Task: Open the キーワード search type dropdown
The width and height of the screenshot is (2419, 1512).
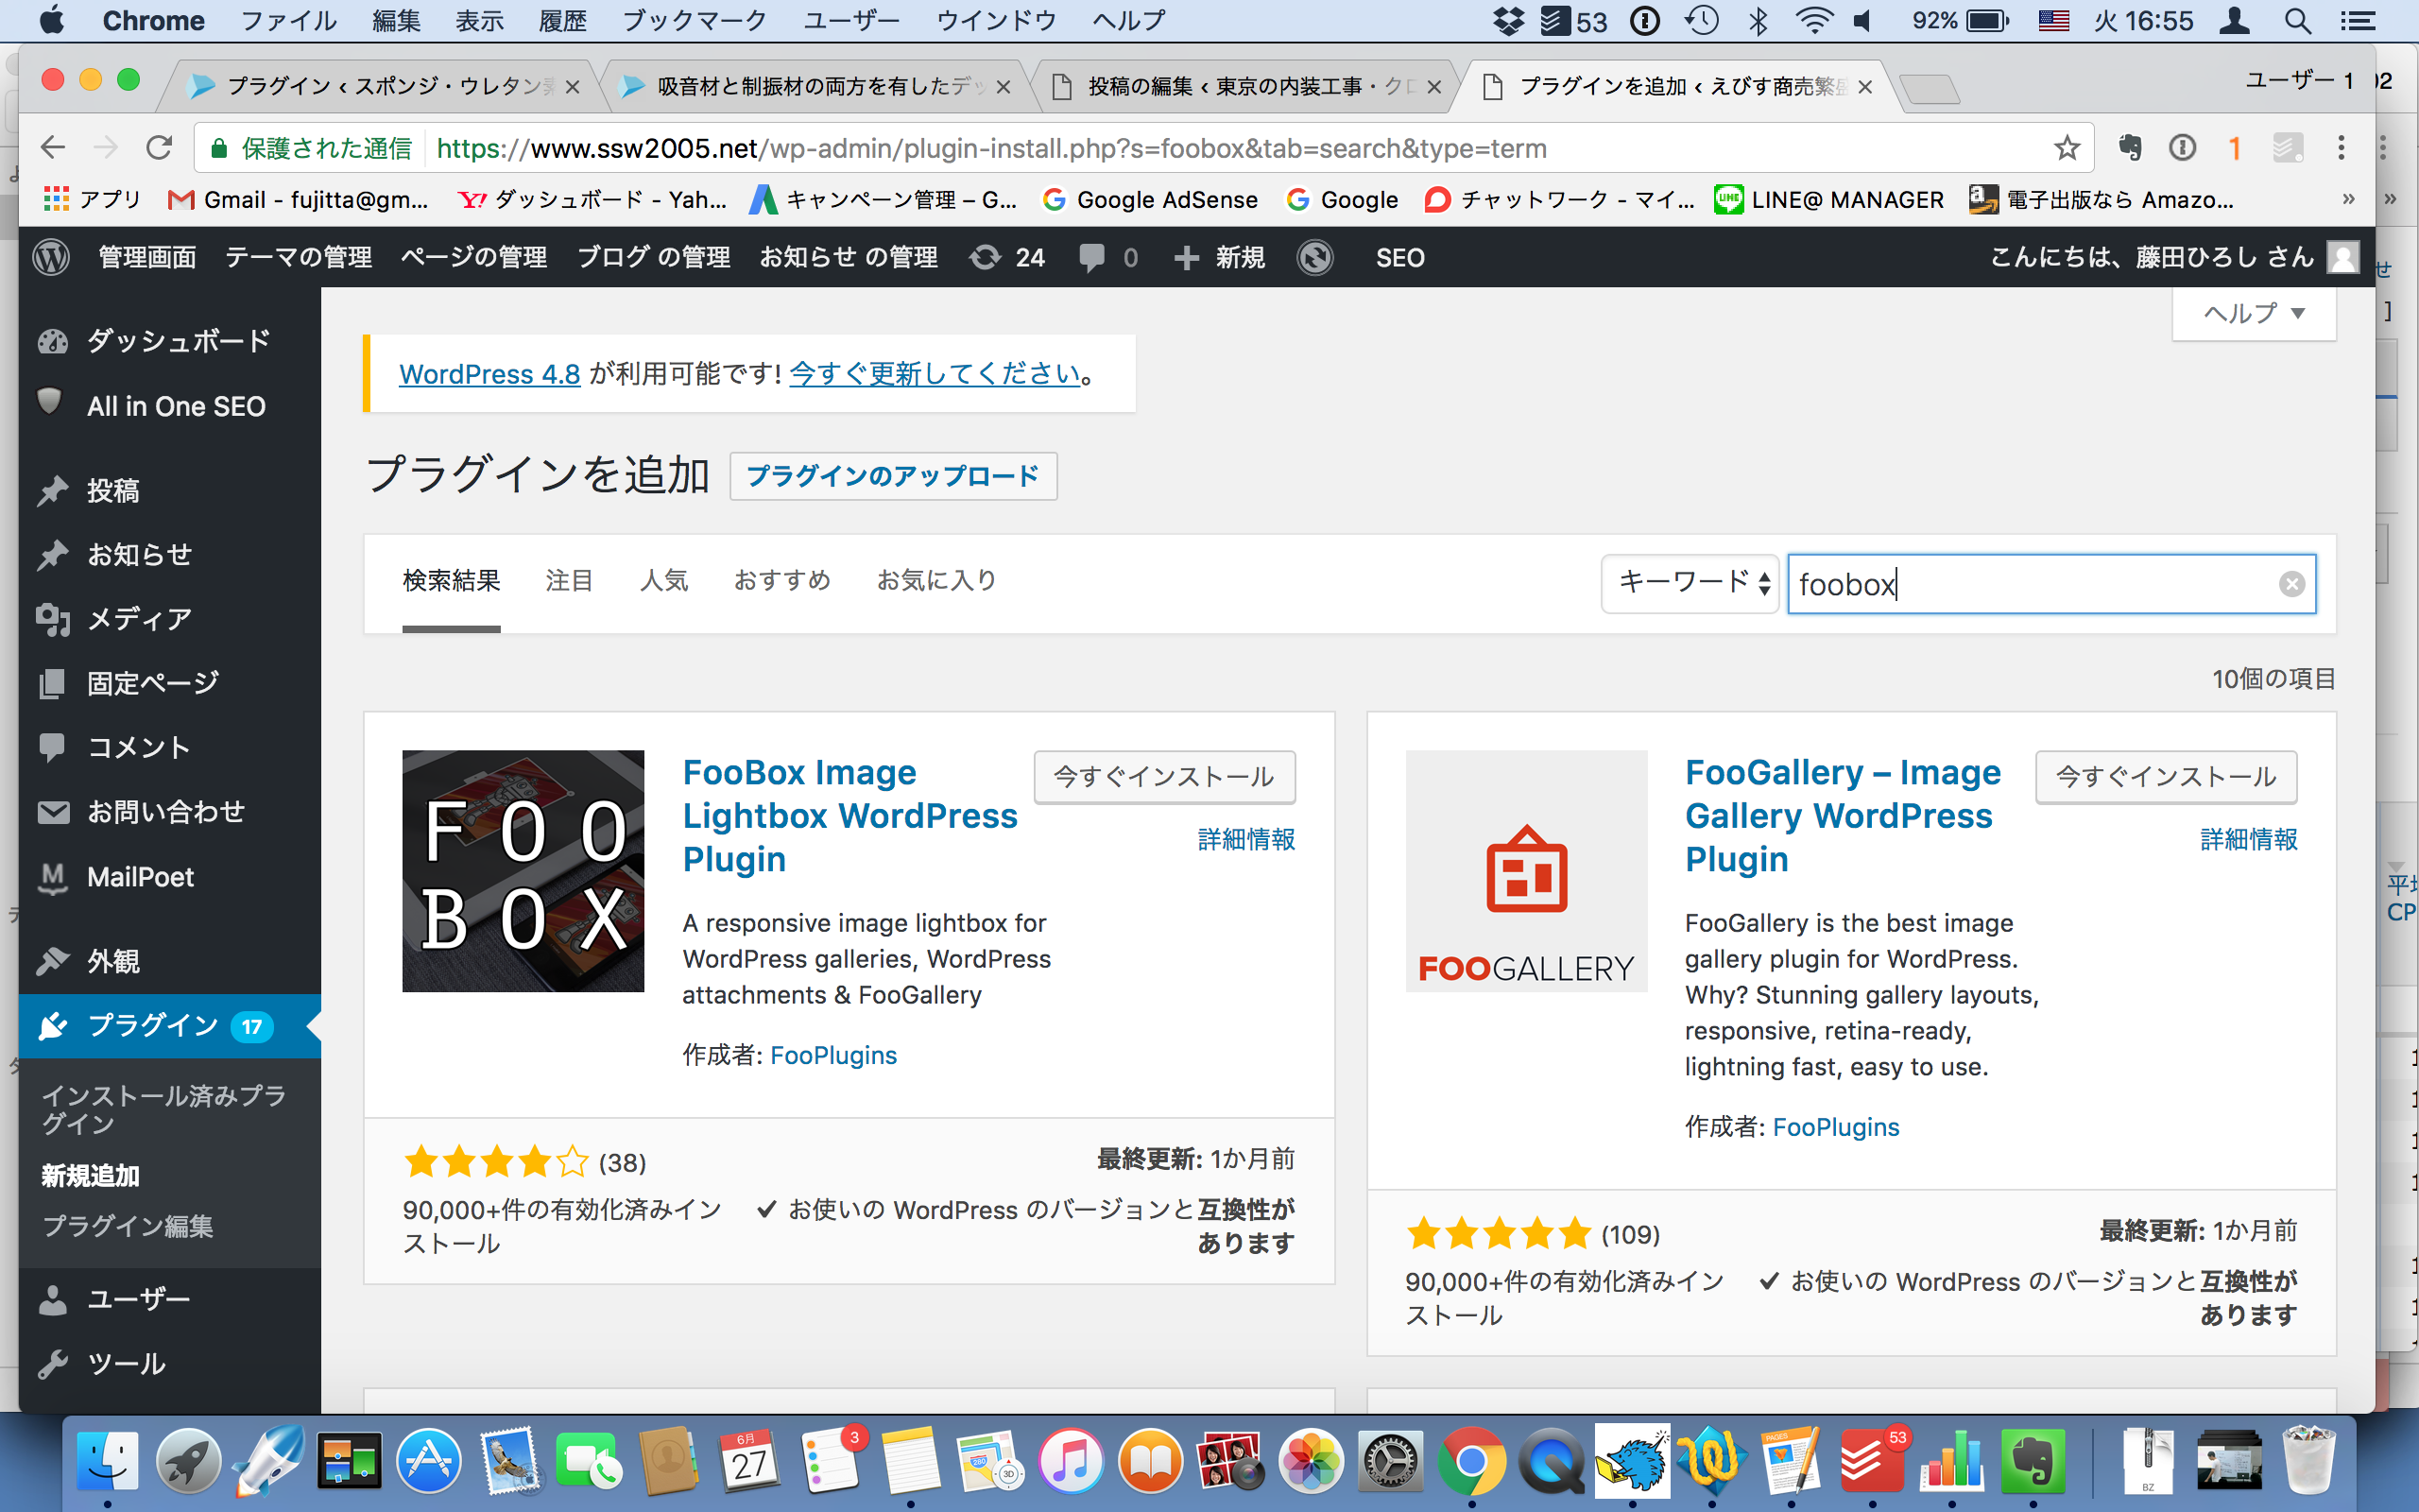Action: point(1690,584)
